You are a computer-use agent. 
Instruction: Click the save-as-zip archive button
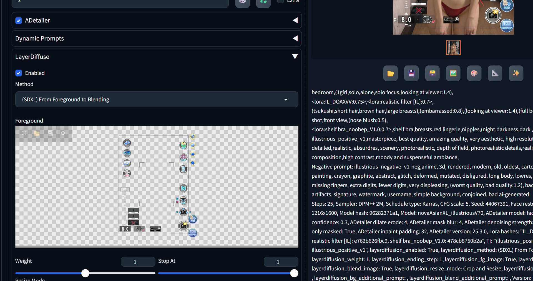[432, 73]
